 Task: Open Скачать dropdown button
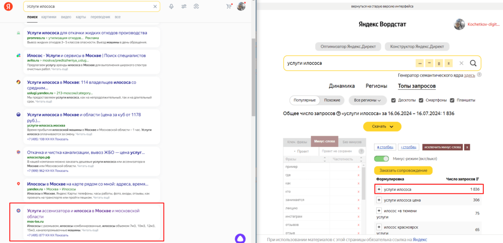pyautogui.click(x=382, y=126)
